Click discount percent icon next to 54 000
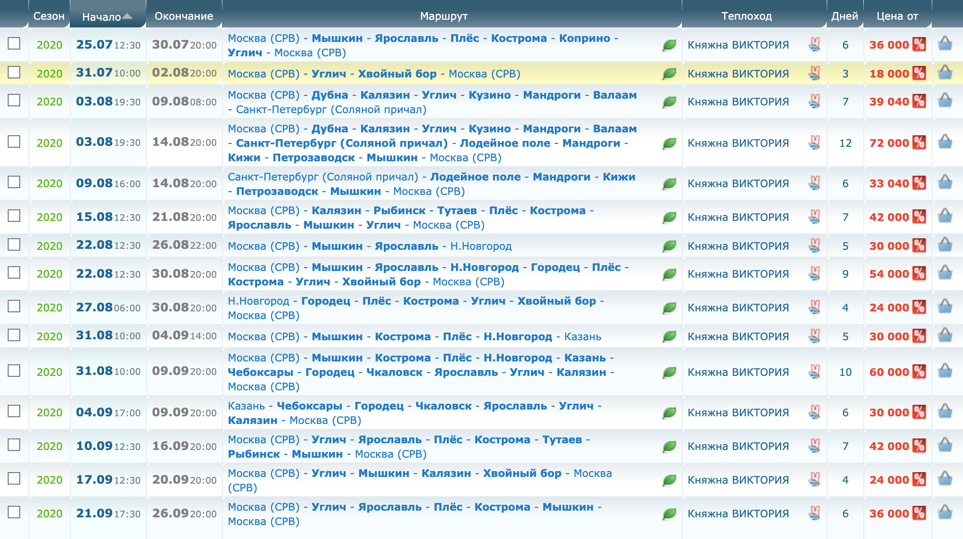 pyautogui.click(x=919, y=273)
